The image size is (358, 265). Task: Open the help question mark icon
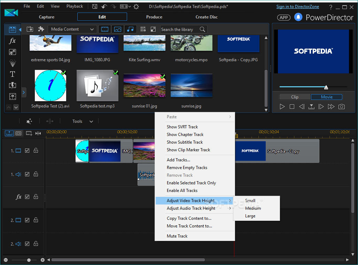330,7
